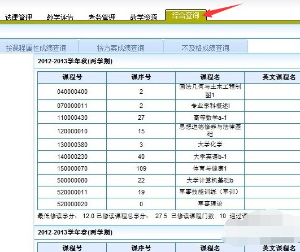Screen dimensions: 300x252
Task: Click course name 思想道德修养与法律基础
Action: pos(210,131)
